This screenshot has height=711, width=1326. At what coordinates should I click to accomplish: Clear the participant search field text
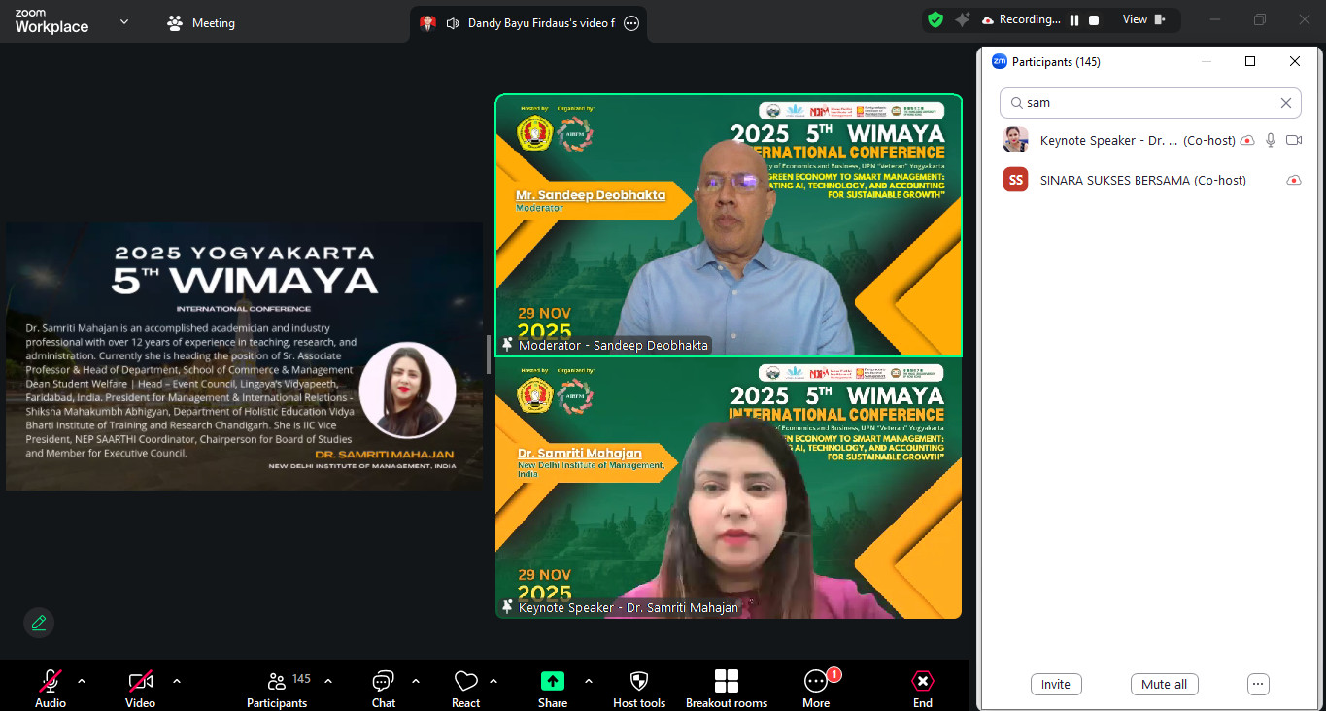tap(1286, 103)
